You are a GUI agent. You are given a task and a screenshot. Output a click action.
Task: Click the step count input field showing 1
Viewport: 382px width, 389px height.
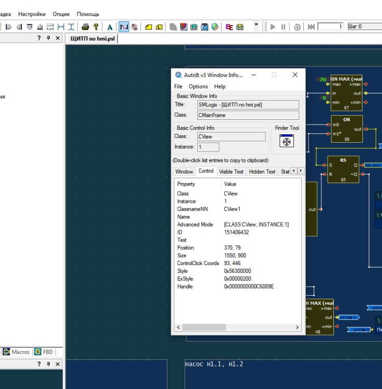tap(331, 26)
